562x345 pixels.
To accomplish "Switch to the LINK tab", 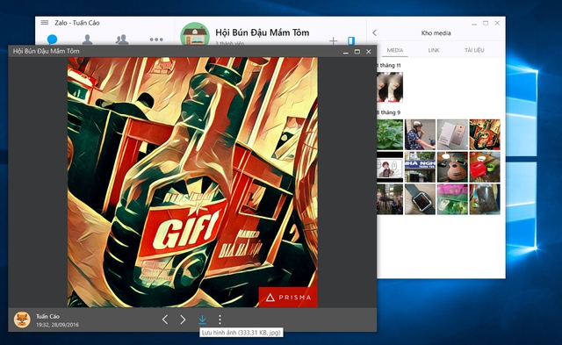I will (x=434, y=50).
